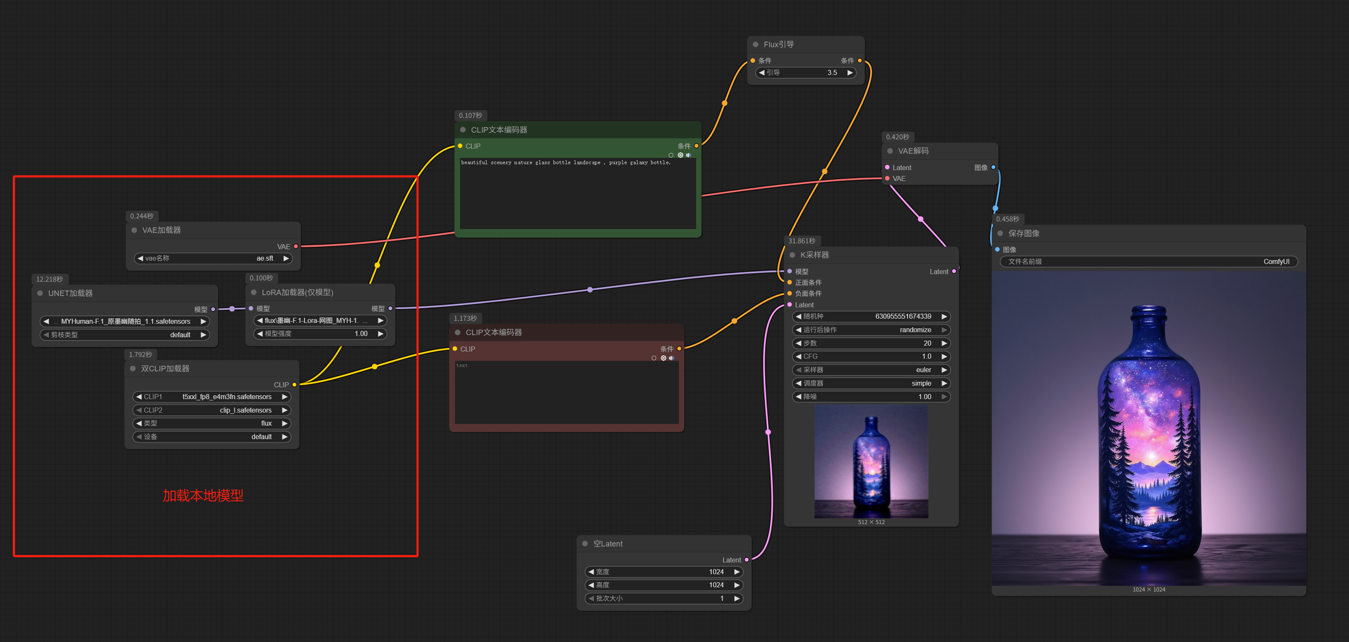Click the VAE解码 image output port
This screenshot has width=1349, height=642.
point(993,167)
